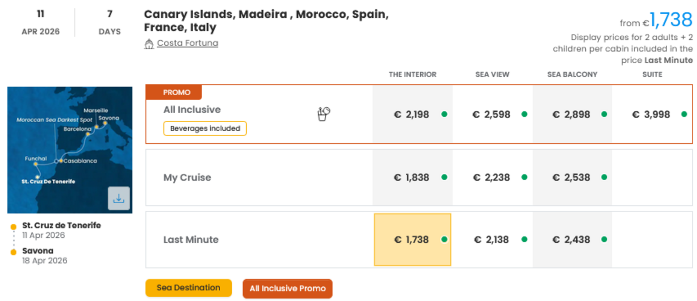697x301 pixels.
Task: Download the itinerary map image
Action: pyautogui.click(x=119, y=198)
